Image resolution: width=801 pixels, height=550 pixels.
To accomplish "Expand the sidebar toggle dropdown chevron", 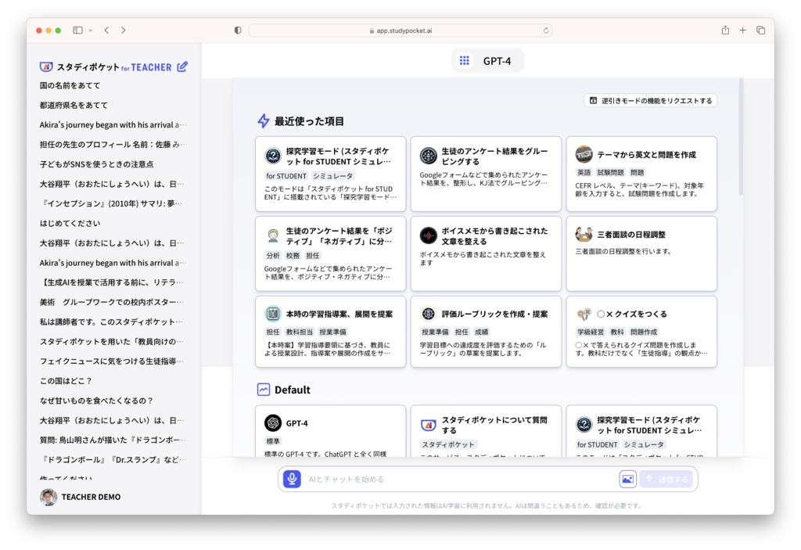I will pos(91,31).
